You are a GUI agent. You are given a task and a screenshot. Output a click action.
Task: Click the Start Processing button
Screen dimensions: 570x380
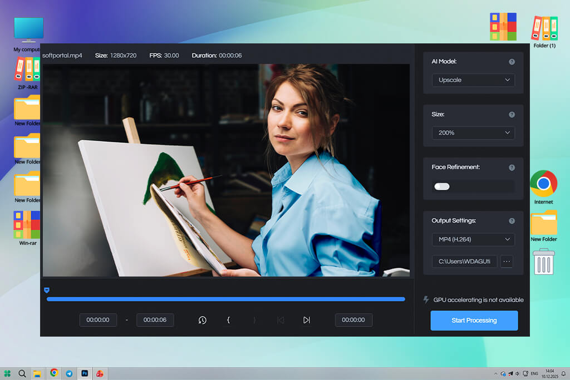tap(474, 320)
